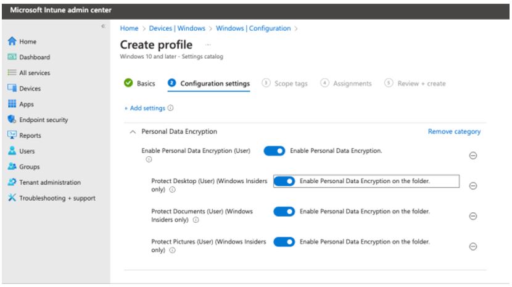Click the step 3 number circle for Scope tags
Image resolution: width=512 pixels, height=287 pixels.
click(266, 83)
